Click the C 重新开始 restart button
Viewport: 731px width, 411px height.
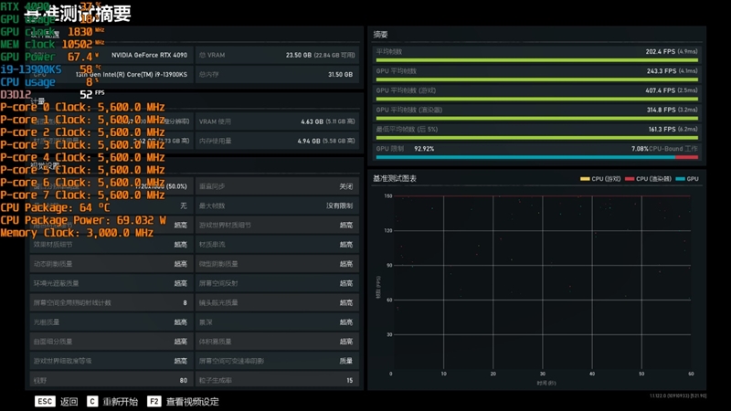click(x=112, y=401)
